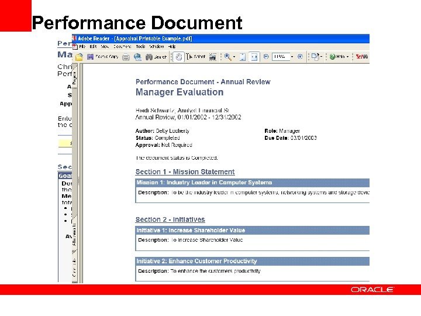Choose the Select text tool
421x316 pixels.
tap(195, 57)
